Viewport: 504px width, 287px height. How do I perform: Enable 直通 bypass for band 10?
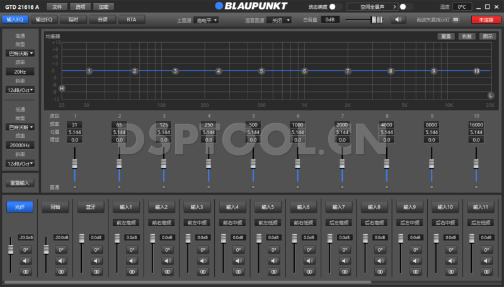coord(476,187)
